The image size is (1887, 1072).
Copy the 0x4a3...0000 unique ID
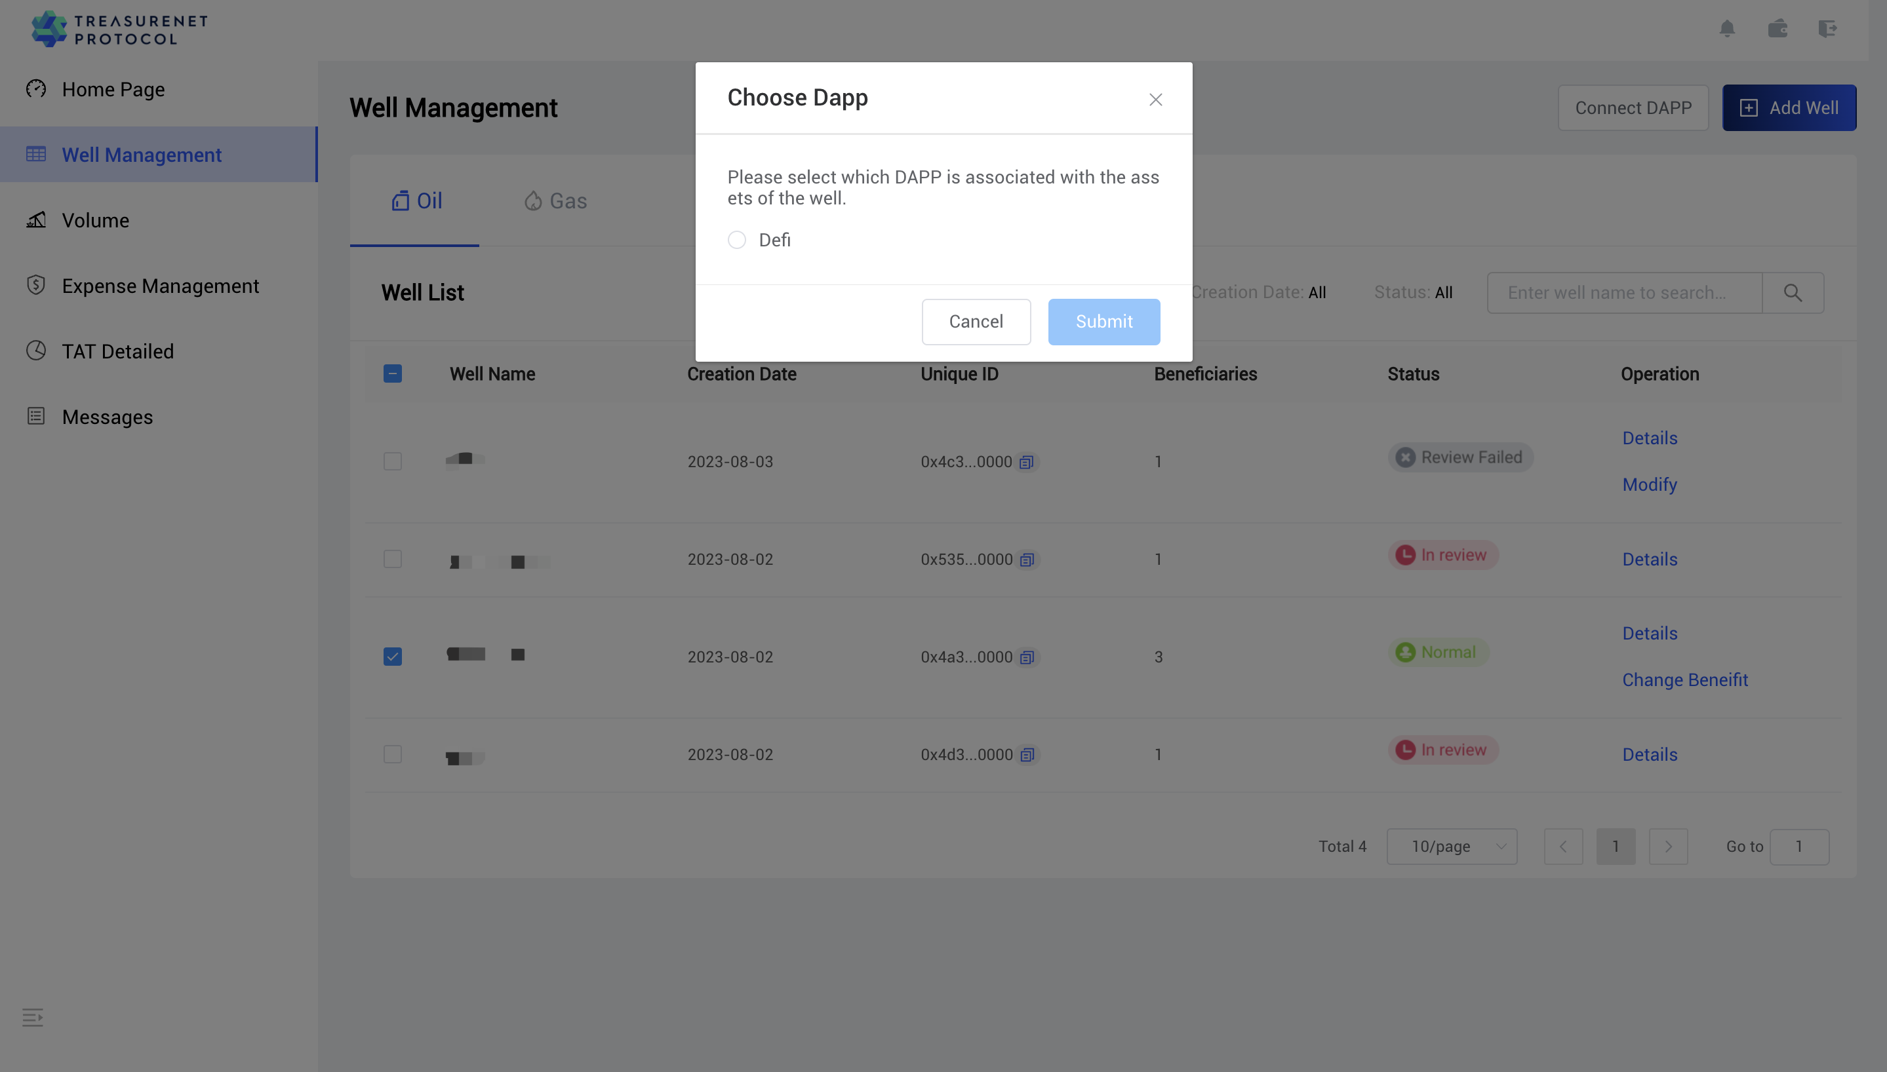[1027, 657]
